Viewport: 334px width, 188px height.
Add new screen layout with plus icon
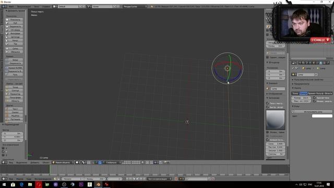coord(80,6)
